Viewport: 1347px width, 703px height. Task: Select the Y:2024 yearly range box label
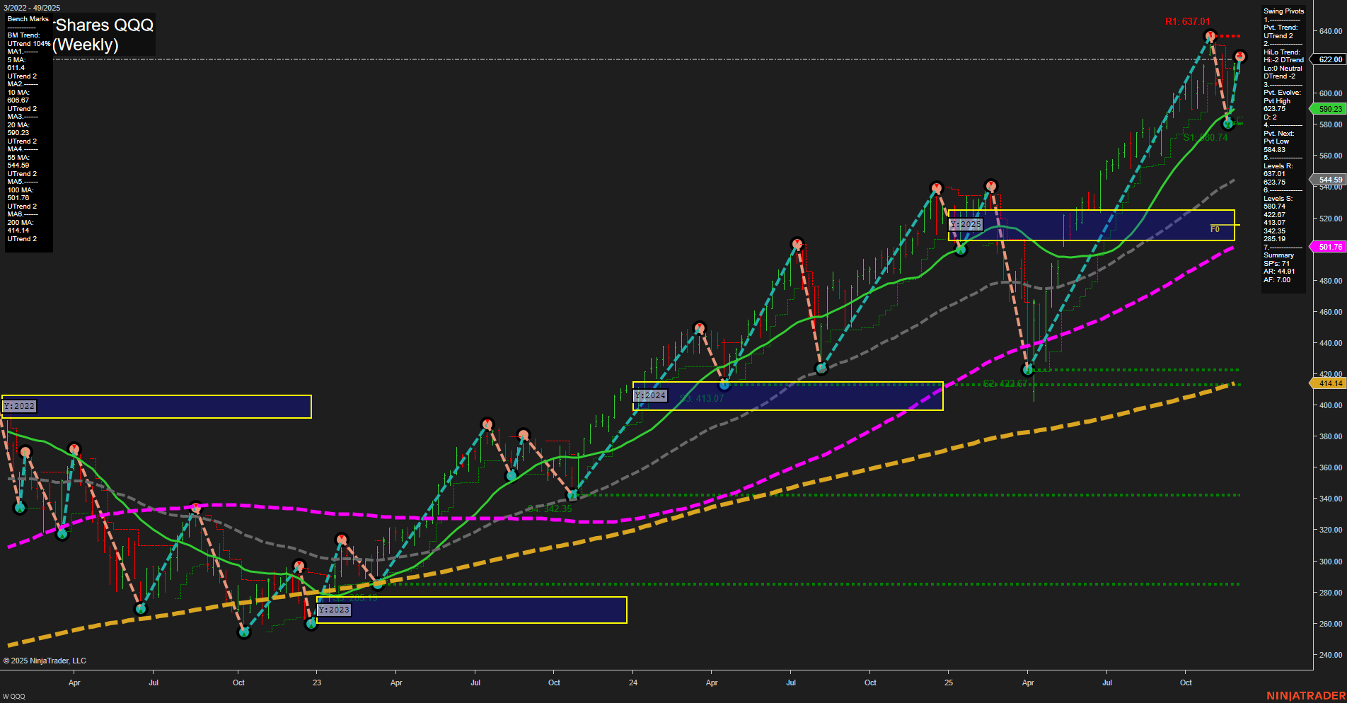(x=651, y=396)
